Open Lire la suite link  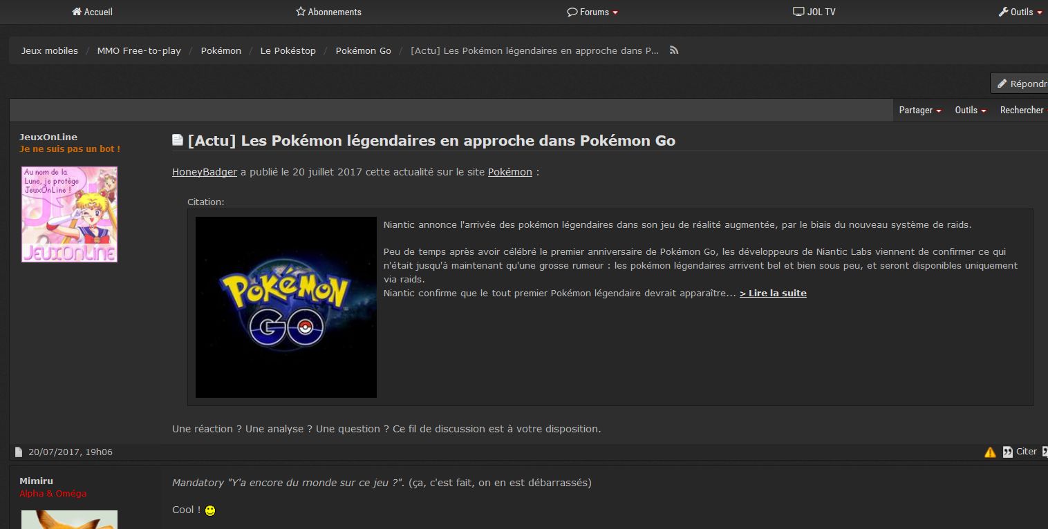(773, 293)
